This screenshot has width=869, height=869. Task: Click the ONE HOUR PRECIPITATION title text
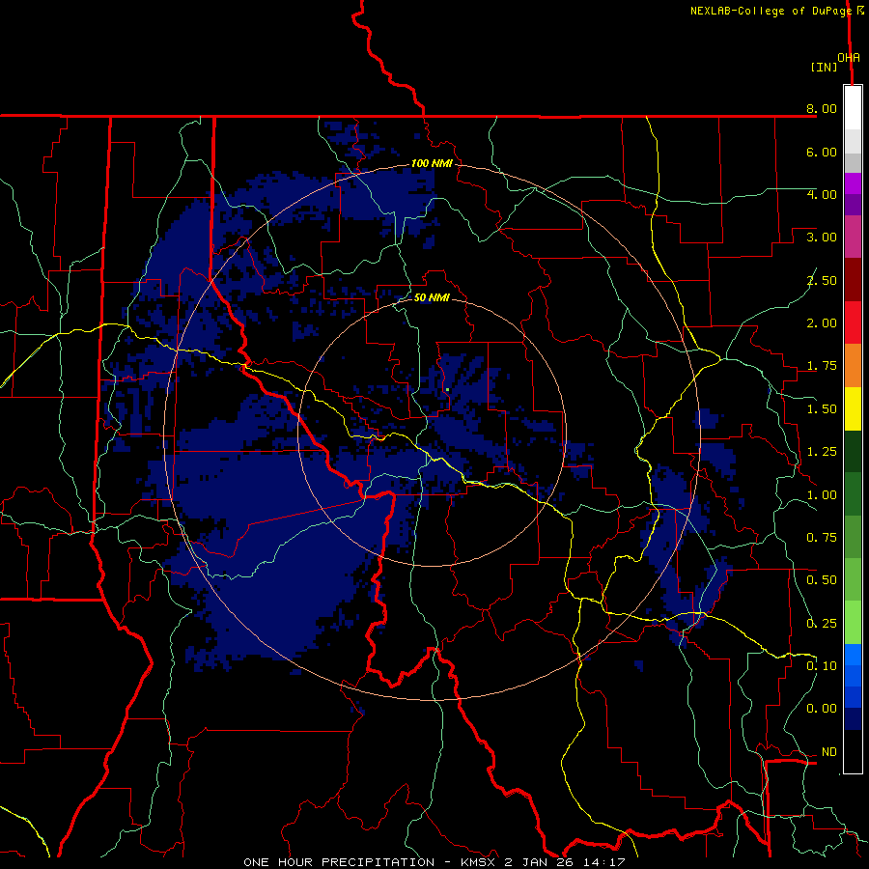(339, 862)
